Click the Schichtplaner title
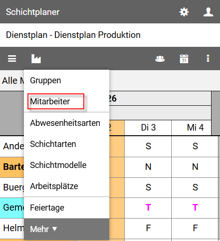 pos(33,12)
